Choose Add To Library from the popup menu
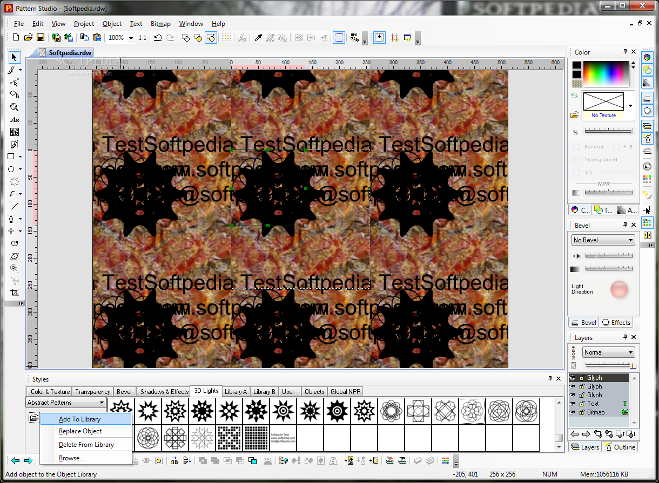 pyautogui.click(x=86, y=419)
